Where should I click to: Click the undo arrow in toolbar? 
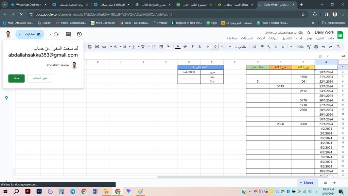[330, 47]
